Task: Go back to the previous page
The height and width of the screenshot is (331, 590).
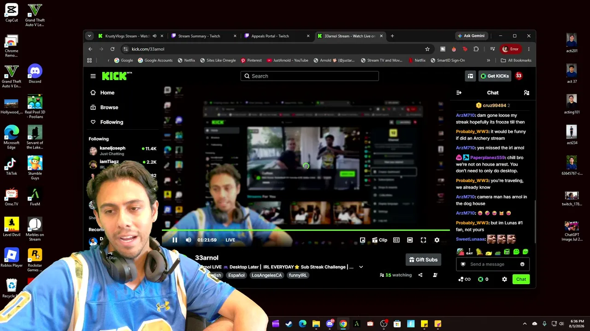Action: click(90, 49)
